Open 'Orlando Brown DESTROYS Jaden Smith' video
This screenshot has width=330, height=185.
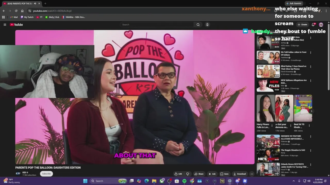(x=268, y=169)
